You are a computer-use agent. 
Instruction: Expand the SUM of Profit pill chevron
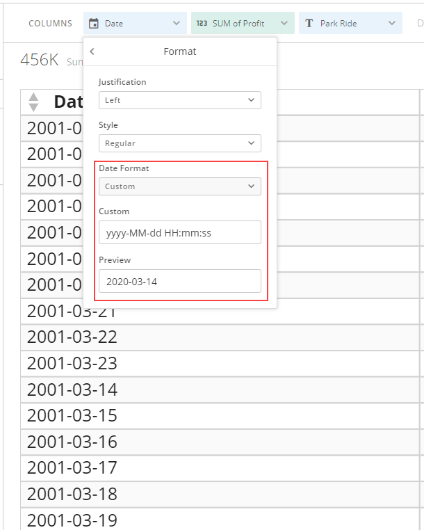tap(284, 24)
